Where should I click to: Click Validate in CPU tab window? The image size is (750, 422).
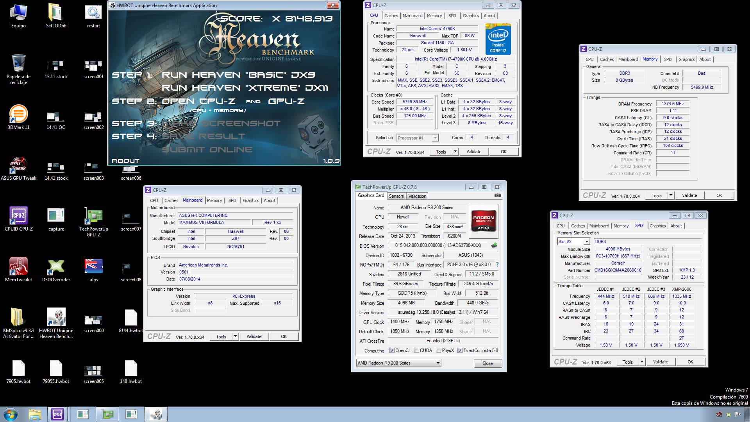point(474,152)
